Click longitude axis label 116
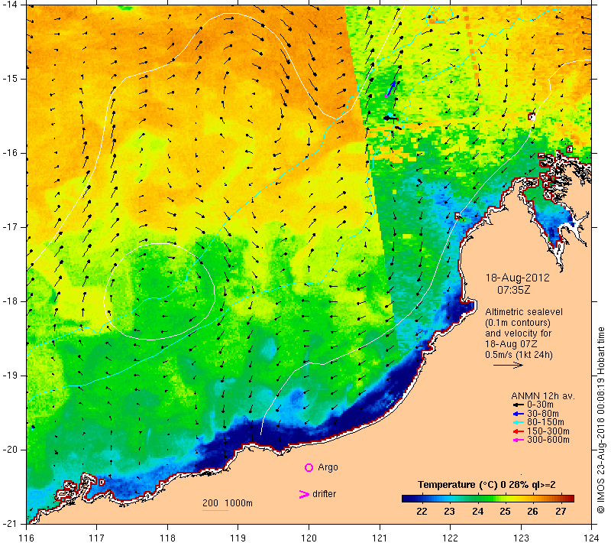 26,538
